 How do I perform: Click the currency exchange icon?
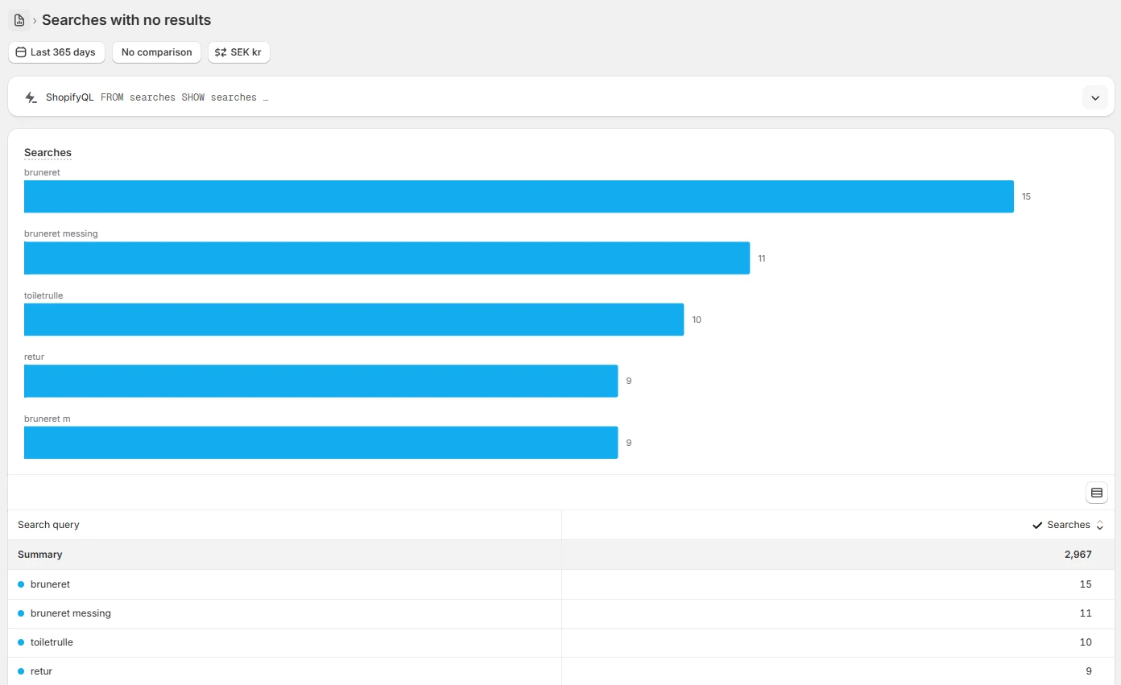(221, 52)
